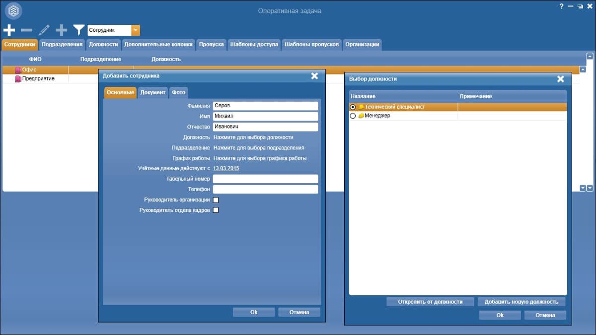596x335 pixels.
Task: Click the pencil edit icon
Action: click(44, 30)
